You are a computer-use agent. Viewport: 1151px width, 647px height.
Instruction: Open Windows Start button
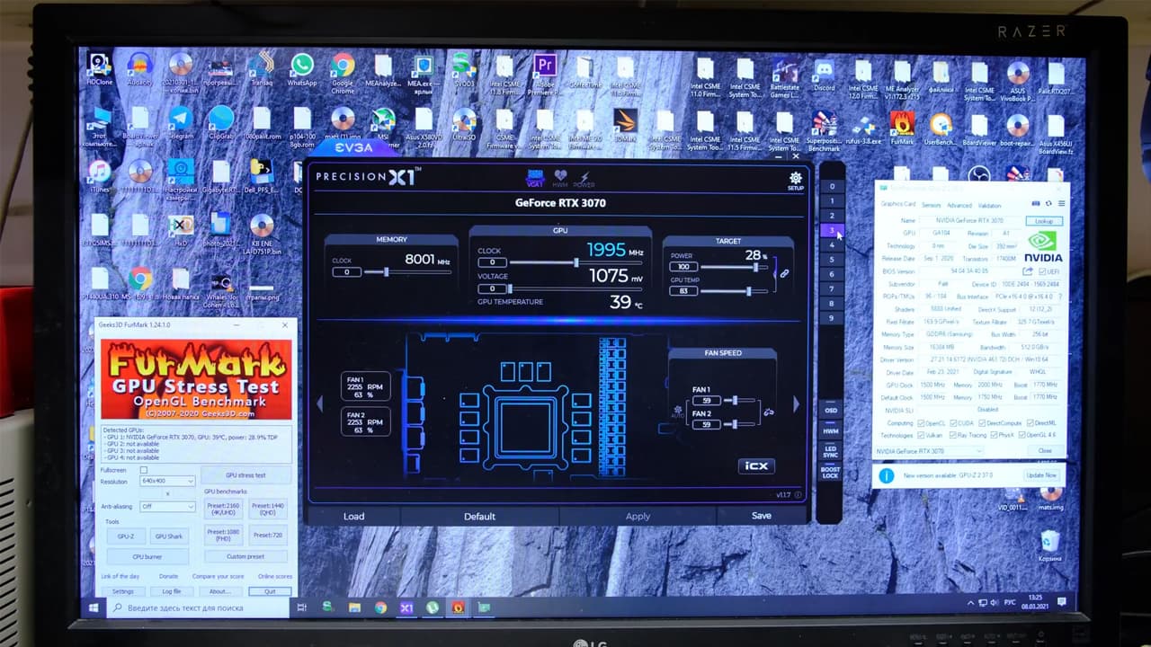point(93,608)
